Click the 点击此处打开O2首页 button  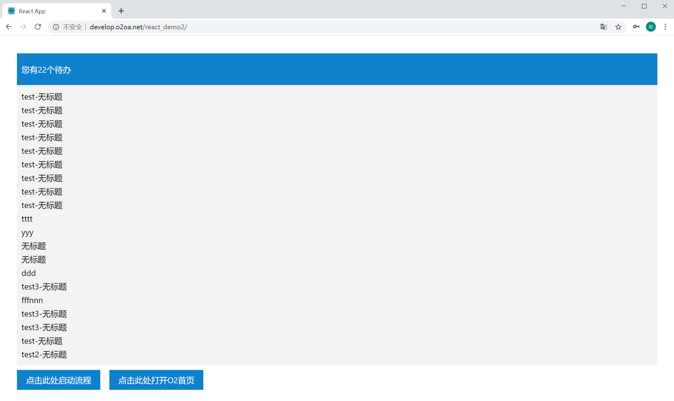click(156, 380)
